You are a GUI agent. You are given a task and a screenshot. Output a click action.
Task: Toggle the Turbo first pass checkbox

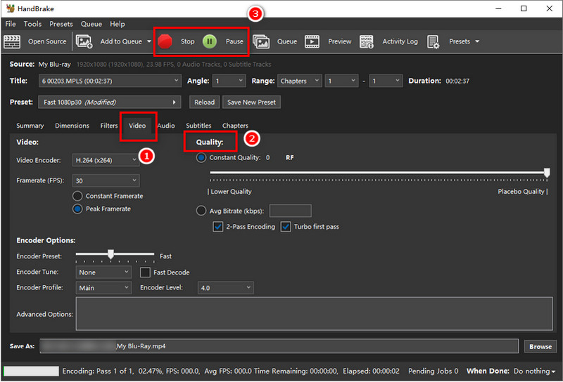(x=286, y=227)
